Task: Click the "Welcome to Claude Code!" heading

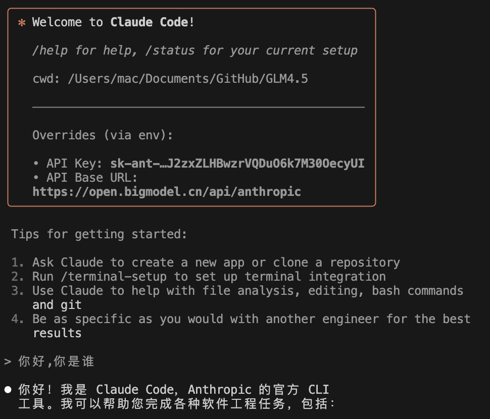Action: (x=113, y=22)
